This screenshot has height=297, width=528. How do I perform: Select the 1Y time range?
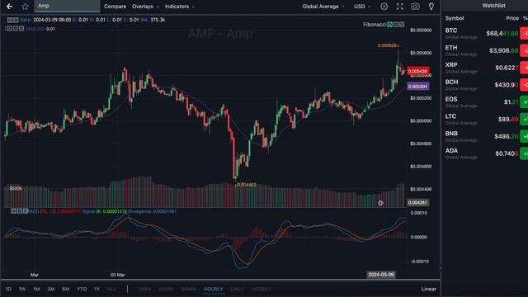[97, 289]
